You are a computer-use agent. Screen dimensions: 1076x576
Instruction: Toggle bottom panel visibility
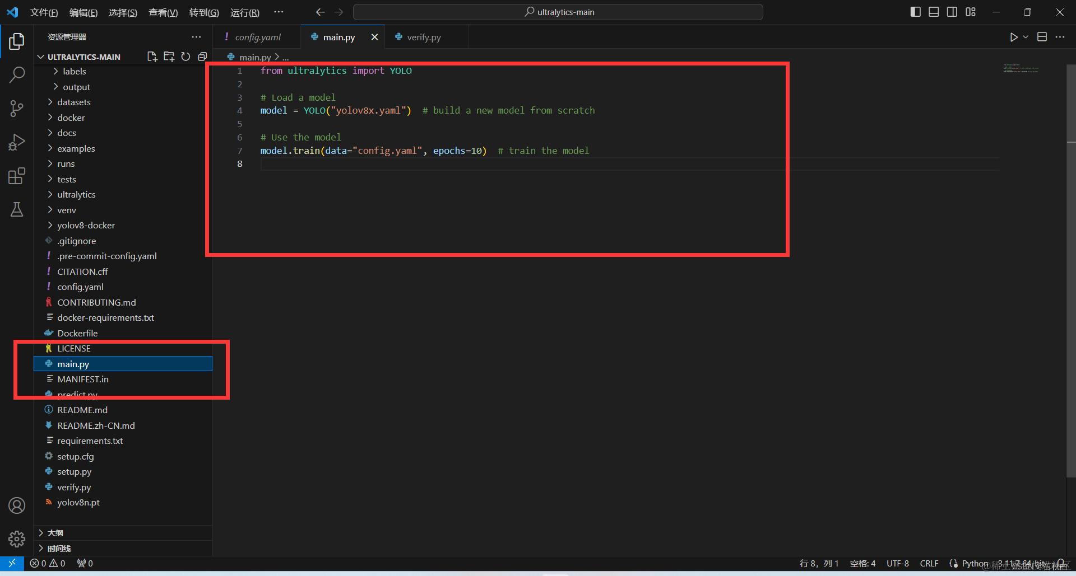tap(934, 12)
